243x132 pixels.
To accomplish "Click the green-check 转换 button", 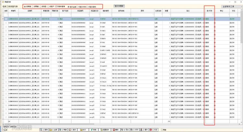I will point(94,130).
